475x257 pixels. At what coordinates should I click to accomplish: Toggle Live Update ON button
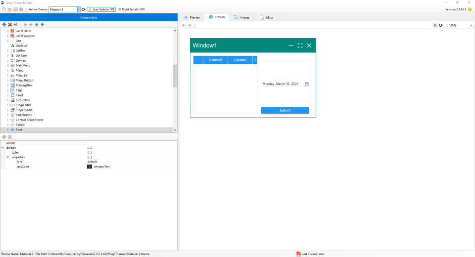(101, 9)
